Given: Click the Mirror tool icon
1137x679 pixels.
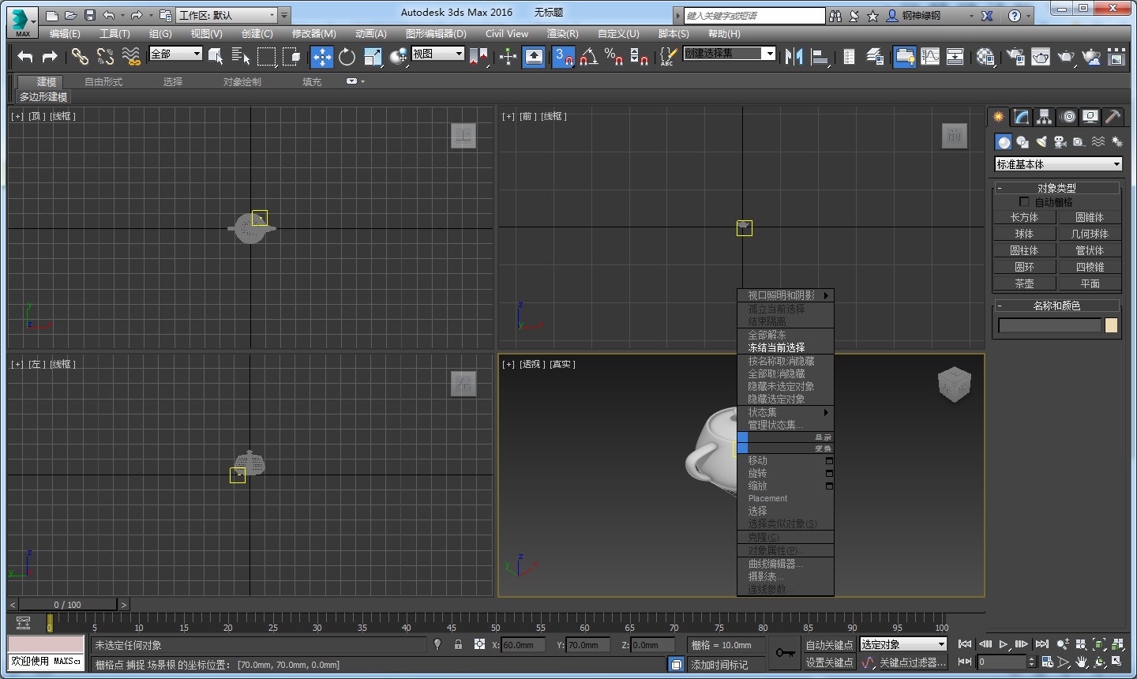Looking at the screenshot, I should (x=794, y=56).
